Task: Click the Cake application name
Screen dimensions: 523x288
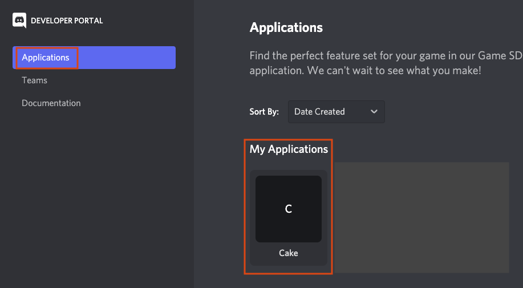Action: click(289, 253)
